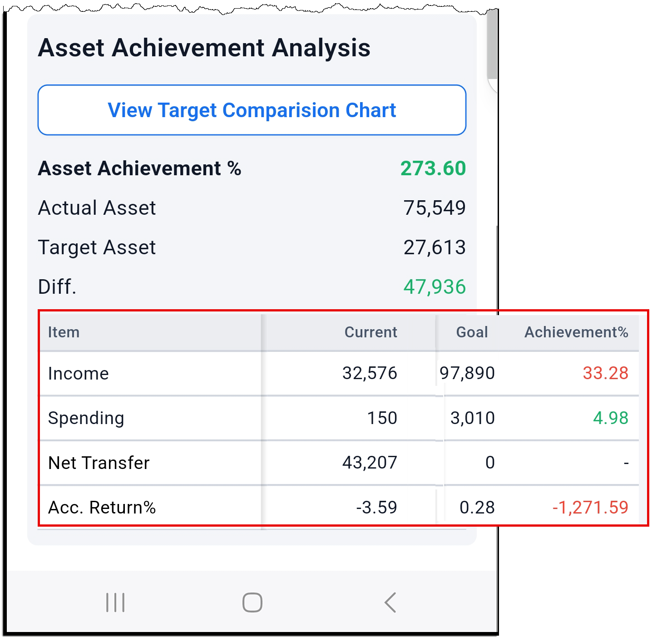672x637 pixels.
Task: Click the Actual Asset value 75,549
Action: [435, 207]
